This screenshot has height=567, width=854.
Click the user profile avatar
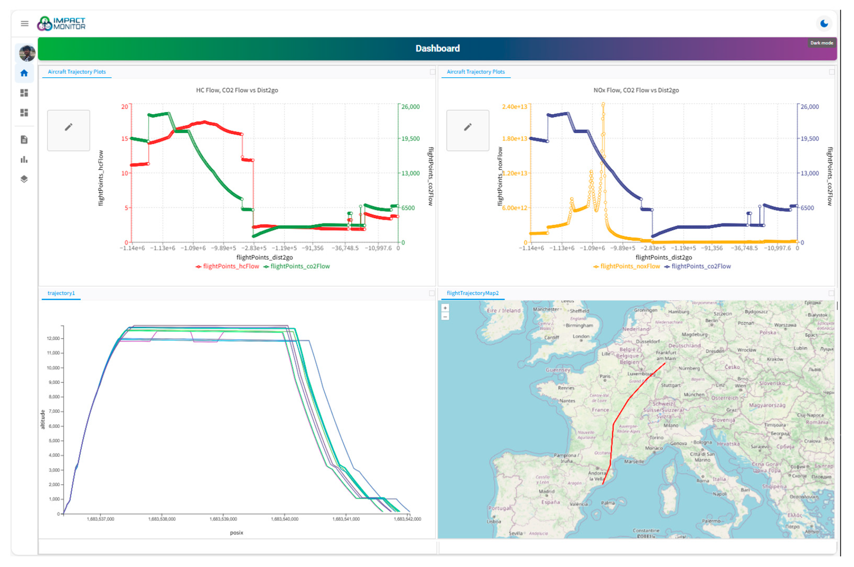coord(27,53)
